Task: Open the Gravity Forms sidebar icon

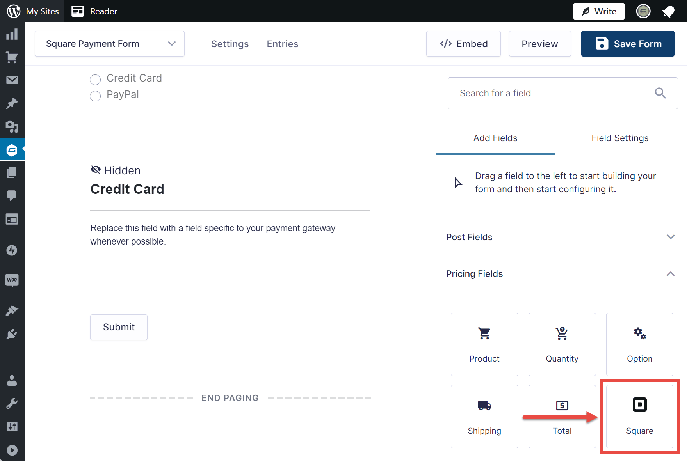Action: click(x=12, y=150)
